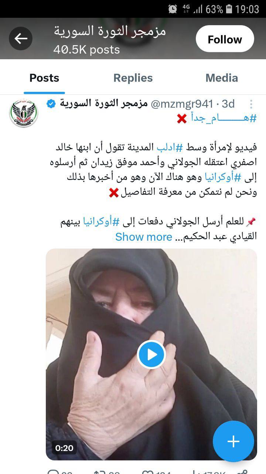The image size is (266, 474).
Task: Open the @mzmgr941 handle link
Action: coord(182,104)
